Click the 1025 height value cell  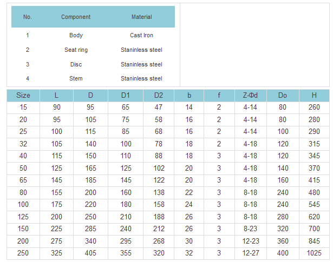[x=314, y=254]
